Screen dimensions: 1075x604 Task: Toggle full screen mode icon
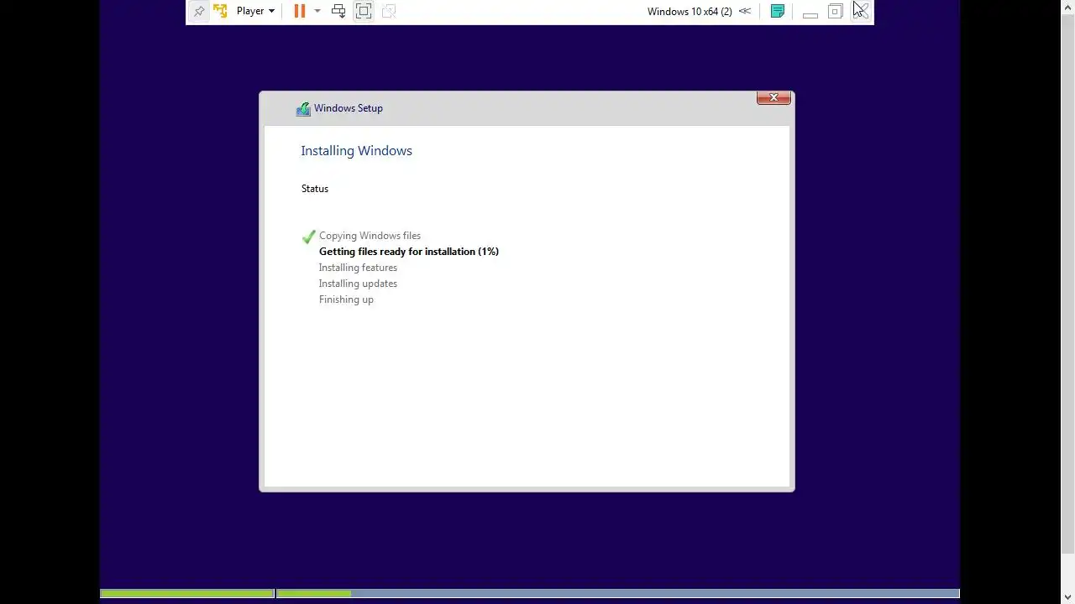point(364,11)
